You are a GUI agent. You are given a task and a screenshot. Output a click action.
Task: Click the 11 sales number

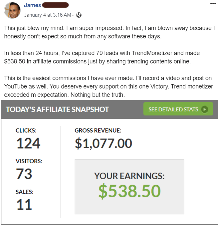pos(24,204)
